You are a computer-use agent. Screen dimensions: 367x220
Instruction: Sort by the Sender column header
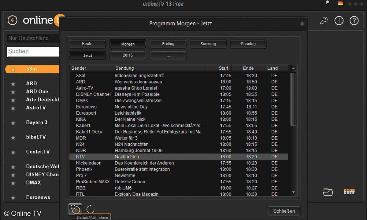(92, 68)
